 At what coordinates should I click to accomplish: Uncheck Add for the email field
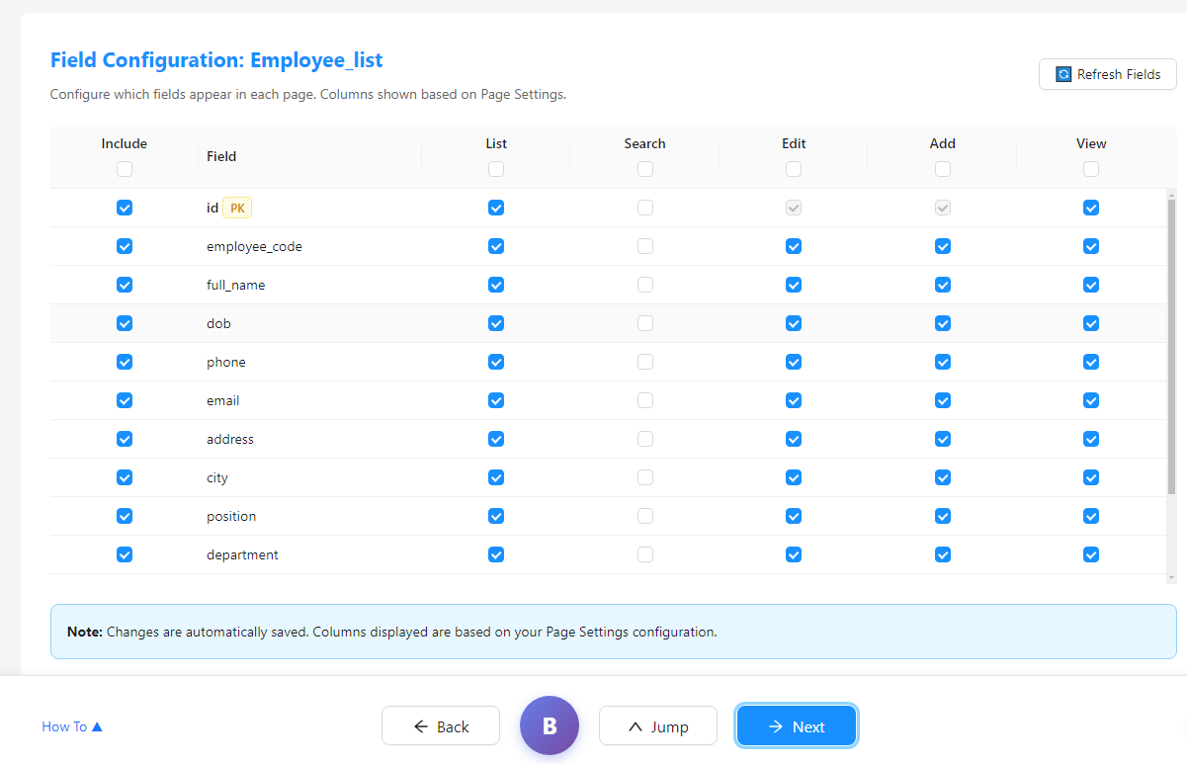943,400
